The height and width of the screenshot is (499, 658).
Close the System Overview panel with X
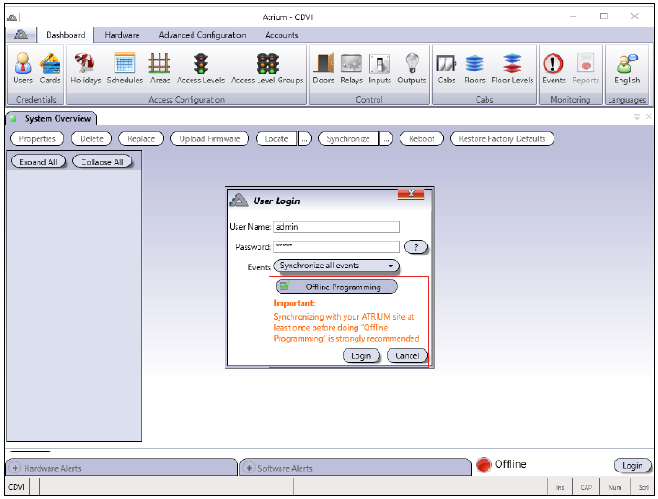[648, 117]
